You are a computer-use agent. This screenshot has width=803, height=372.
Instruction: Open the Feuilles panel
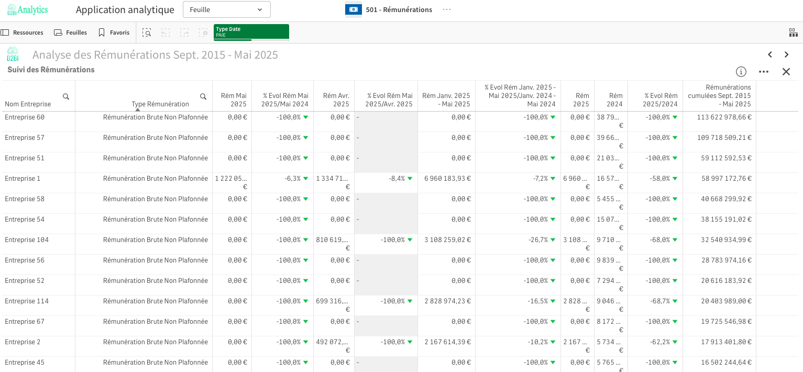click(x=71, y=32)
